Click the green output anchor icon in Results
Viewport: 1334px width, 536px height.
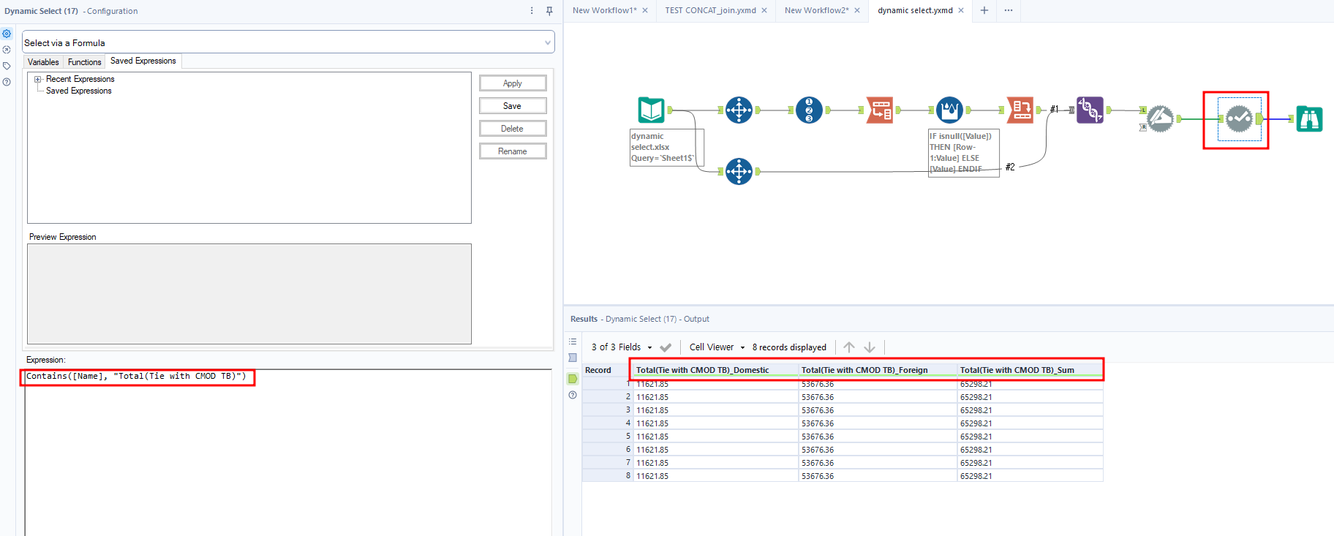(573, 379)
